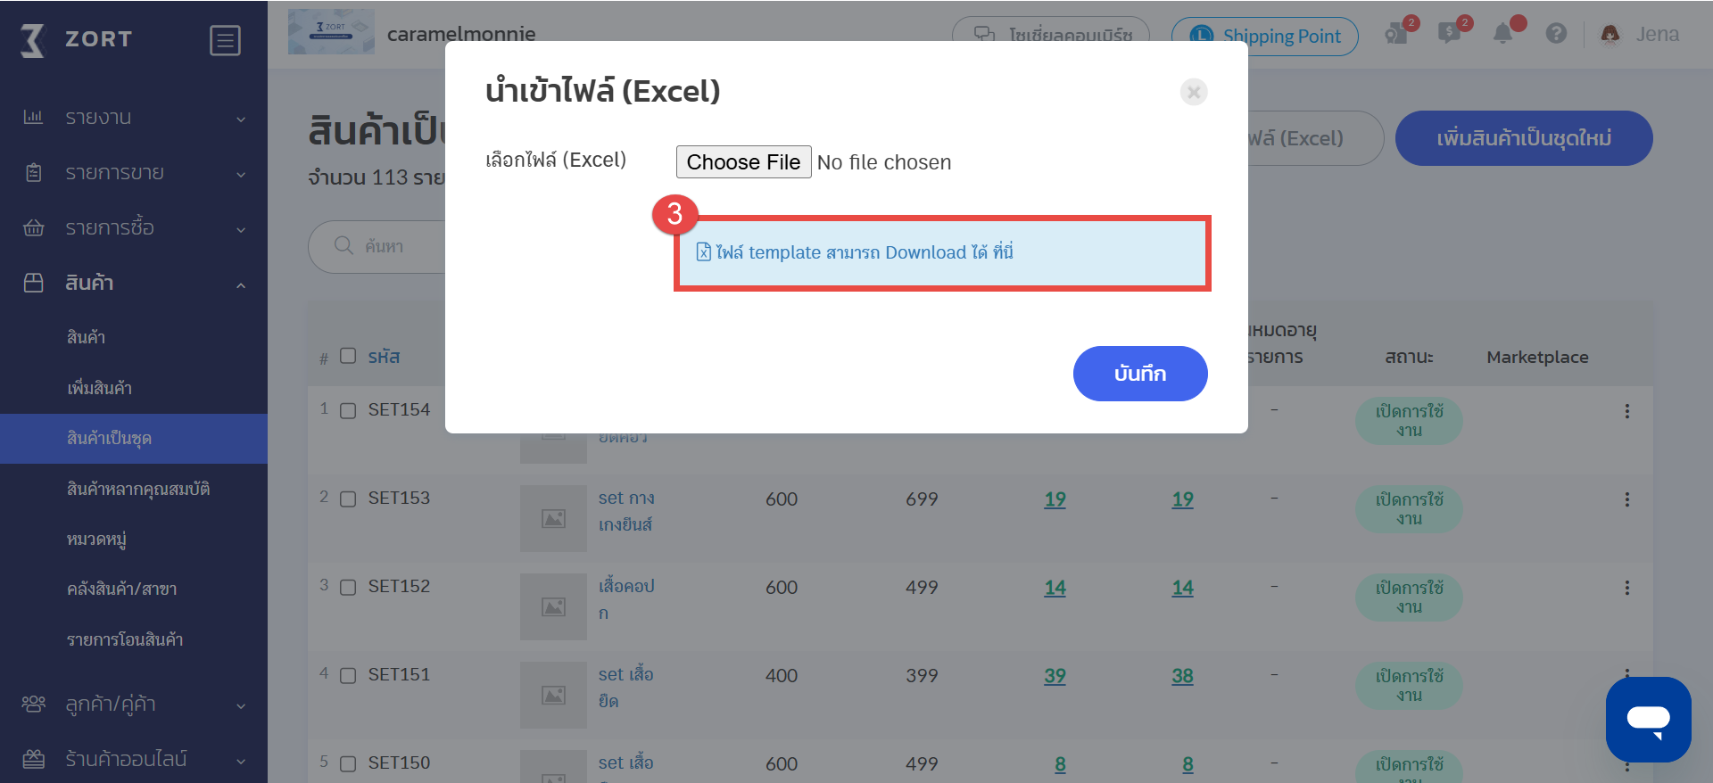The height and width of the screenshot is (783, 1713).
Task: Collapse the สินค้า sidebar section
Action: pyautogui.click(x=134, y=284)
